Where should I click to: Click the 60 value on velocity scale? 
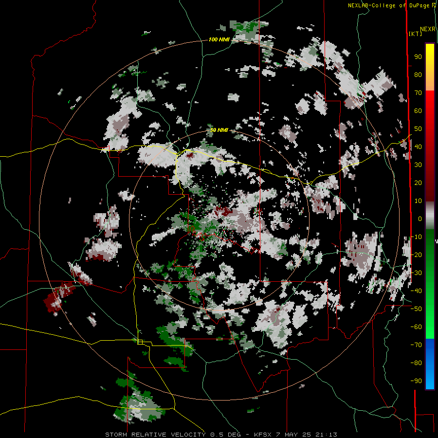(418, 111)
